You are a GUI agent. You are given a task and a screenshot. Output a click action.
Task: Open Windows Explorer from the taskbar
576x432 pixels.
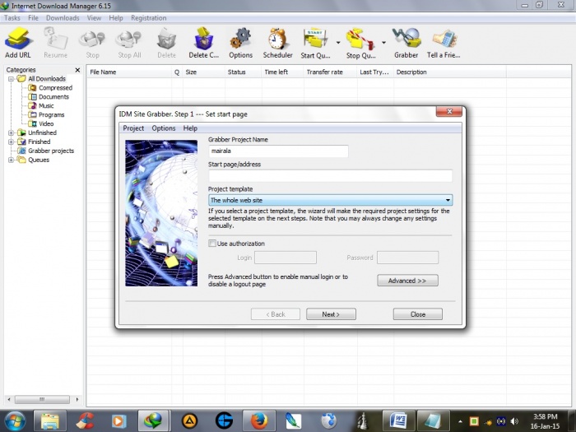50,420
